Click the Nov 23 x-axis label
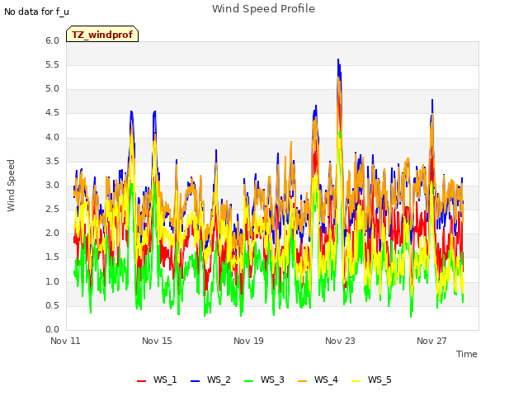 (x=340, y=341)
